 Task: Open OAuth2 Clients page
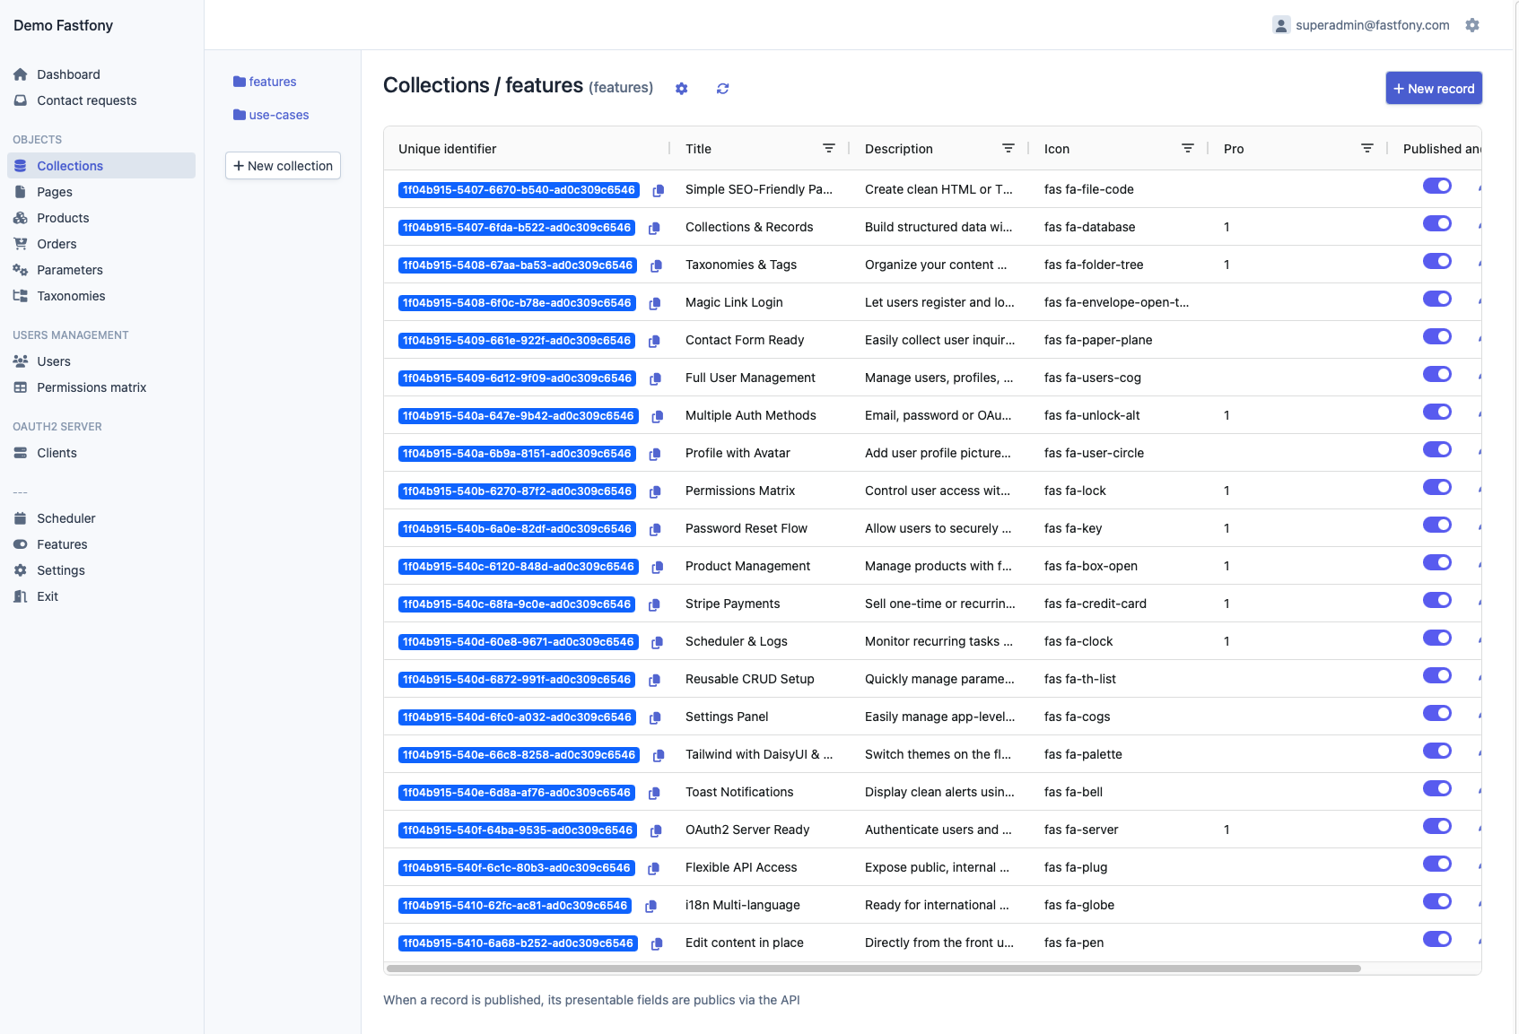tap(101, 453)
